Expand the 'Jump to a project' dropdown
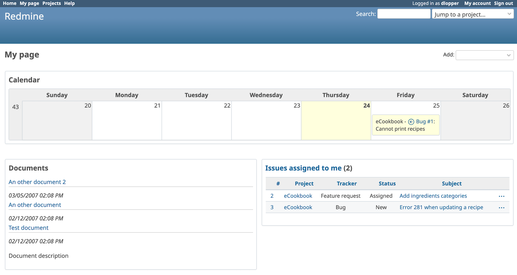The image size is (517, 275). point(472,14)
